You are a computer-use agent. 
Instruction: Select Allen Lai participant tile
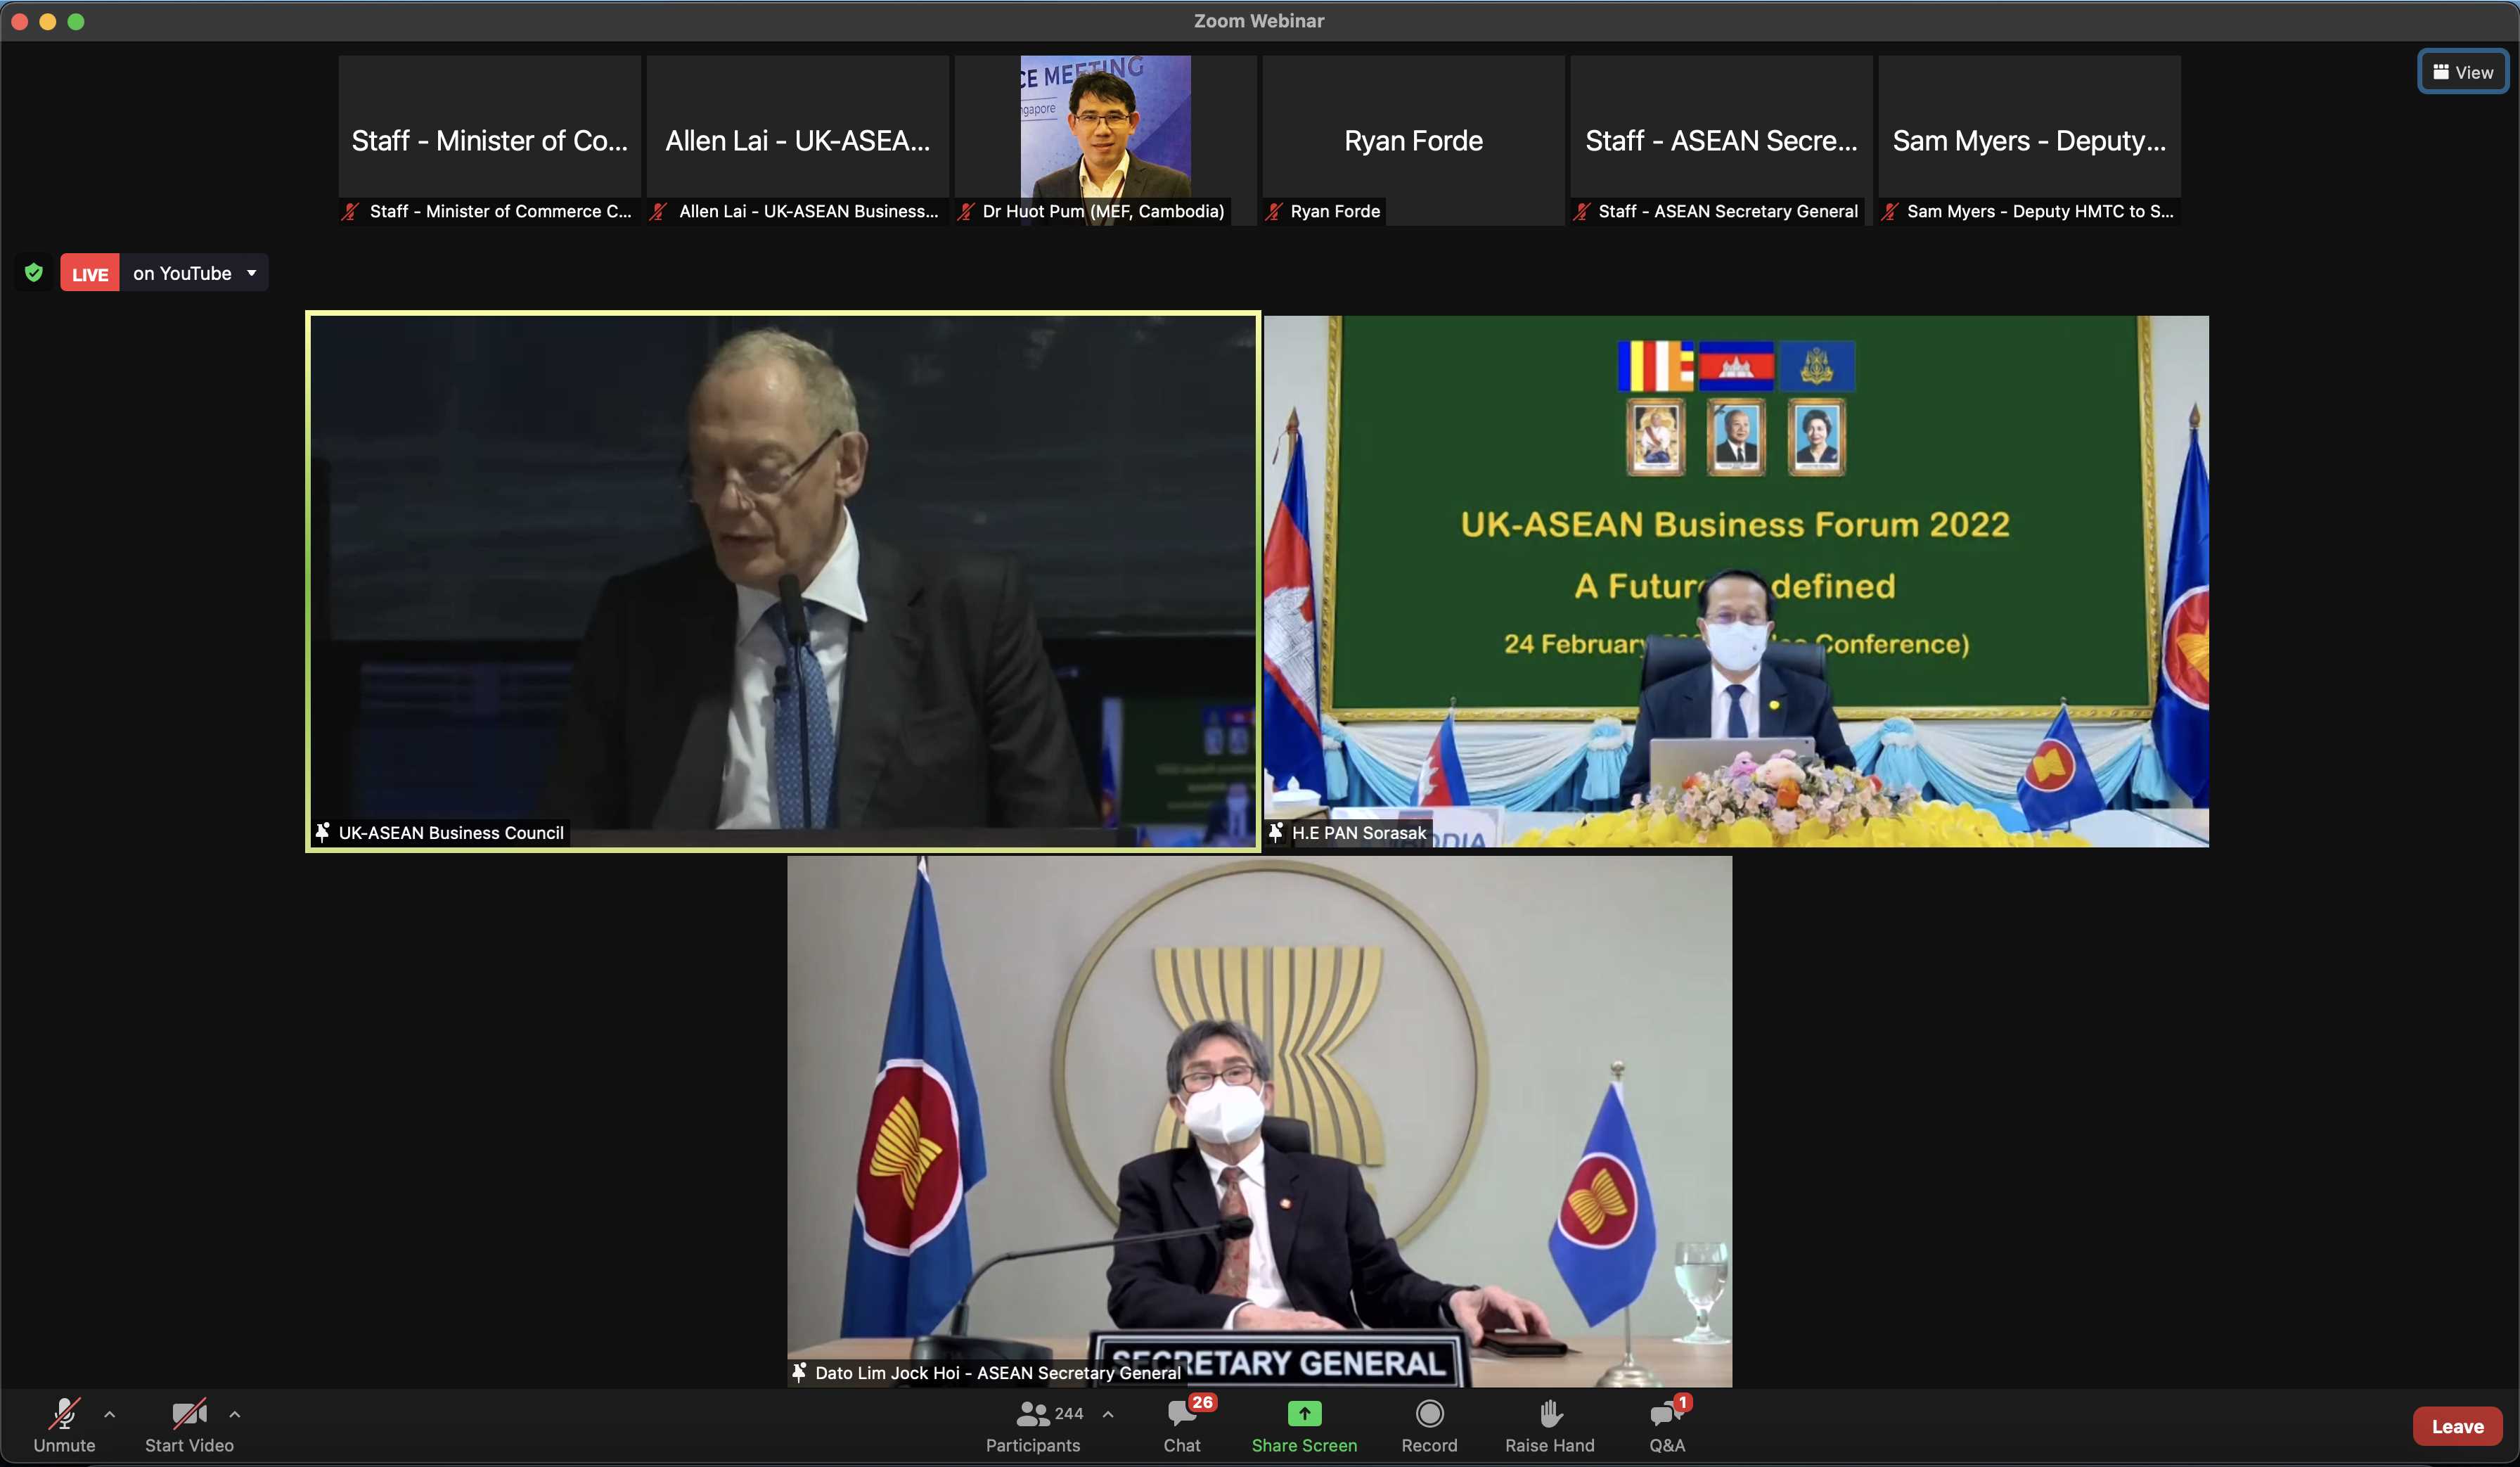(x=798, y=140)
